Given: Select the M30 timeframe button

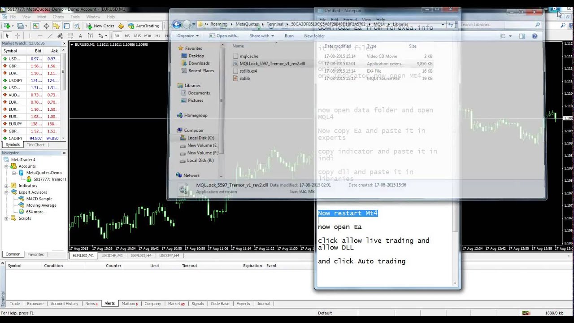Looking at the screenshot, I should (148, 36).
